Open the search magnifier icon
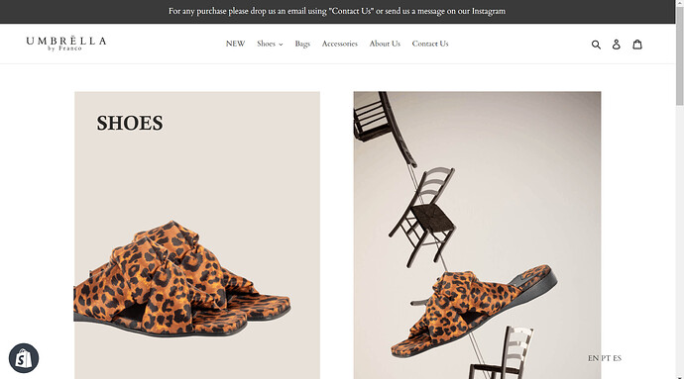 click(596, 44)
